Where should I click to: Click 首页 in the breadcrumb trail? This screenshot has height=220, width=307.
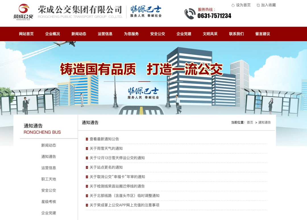(250, 122)
